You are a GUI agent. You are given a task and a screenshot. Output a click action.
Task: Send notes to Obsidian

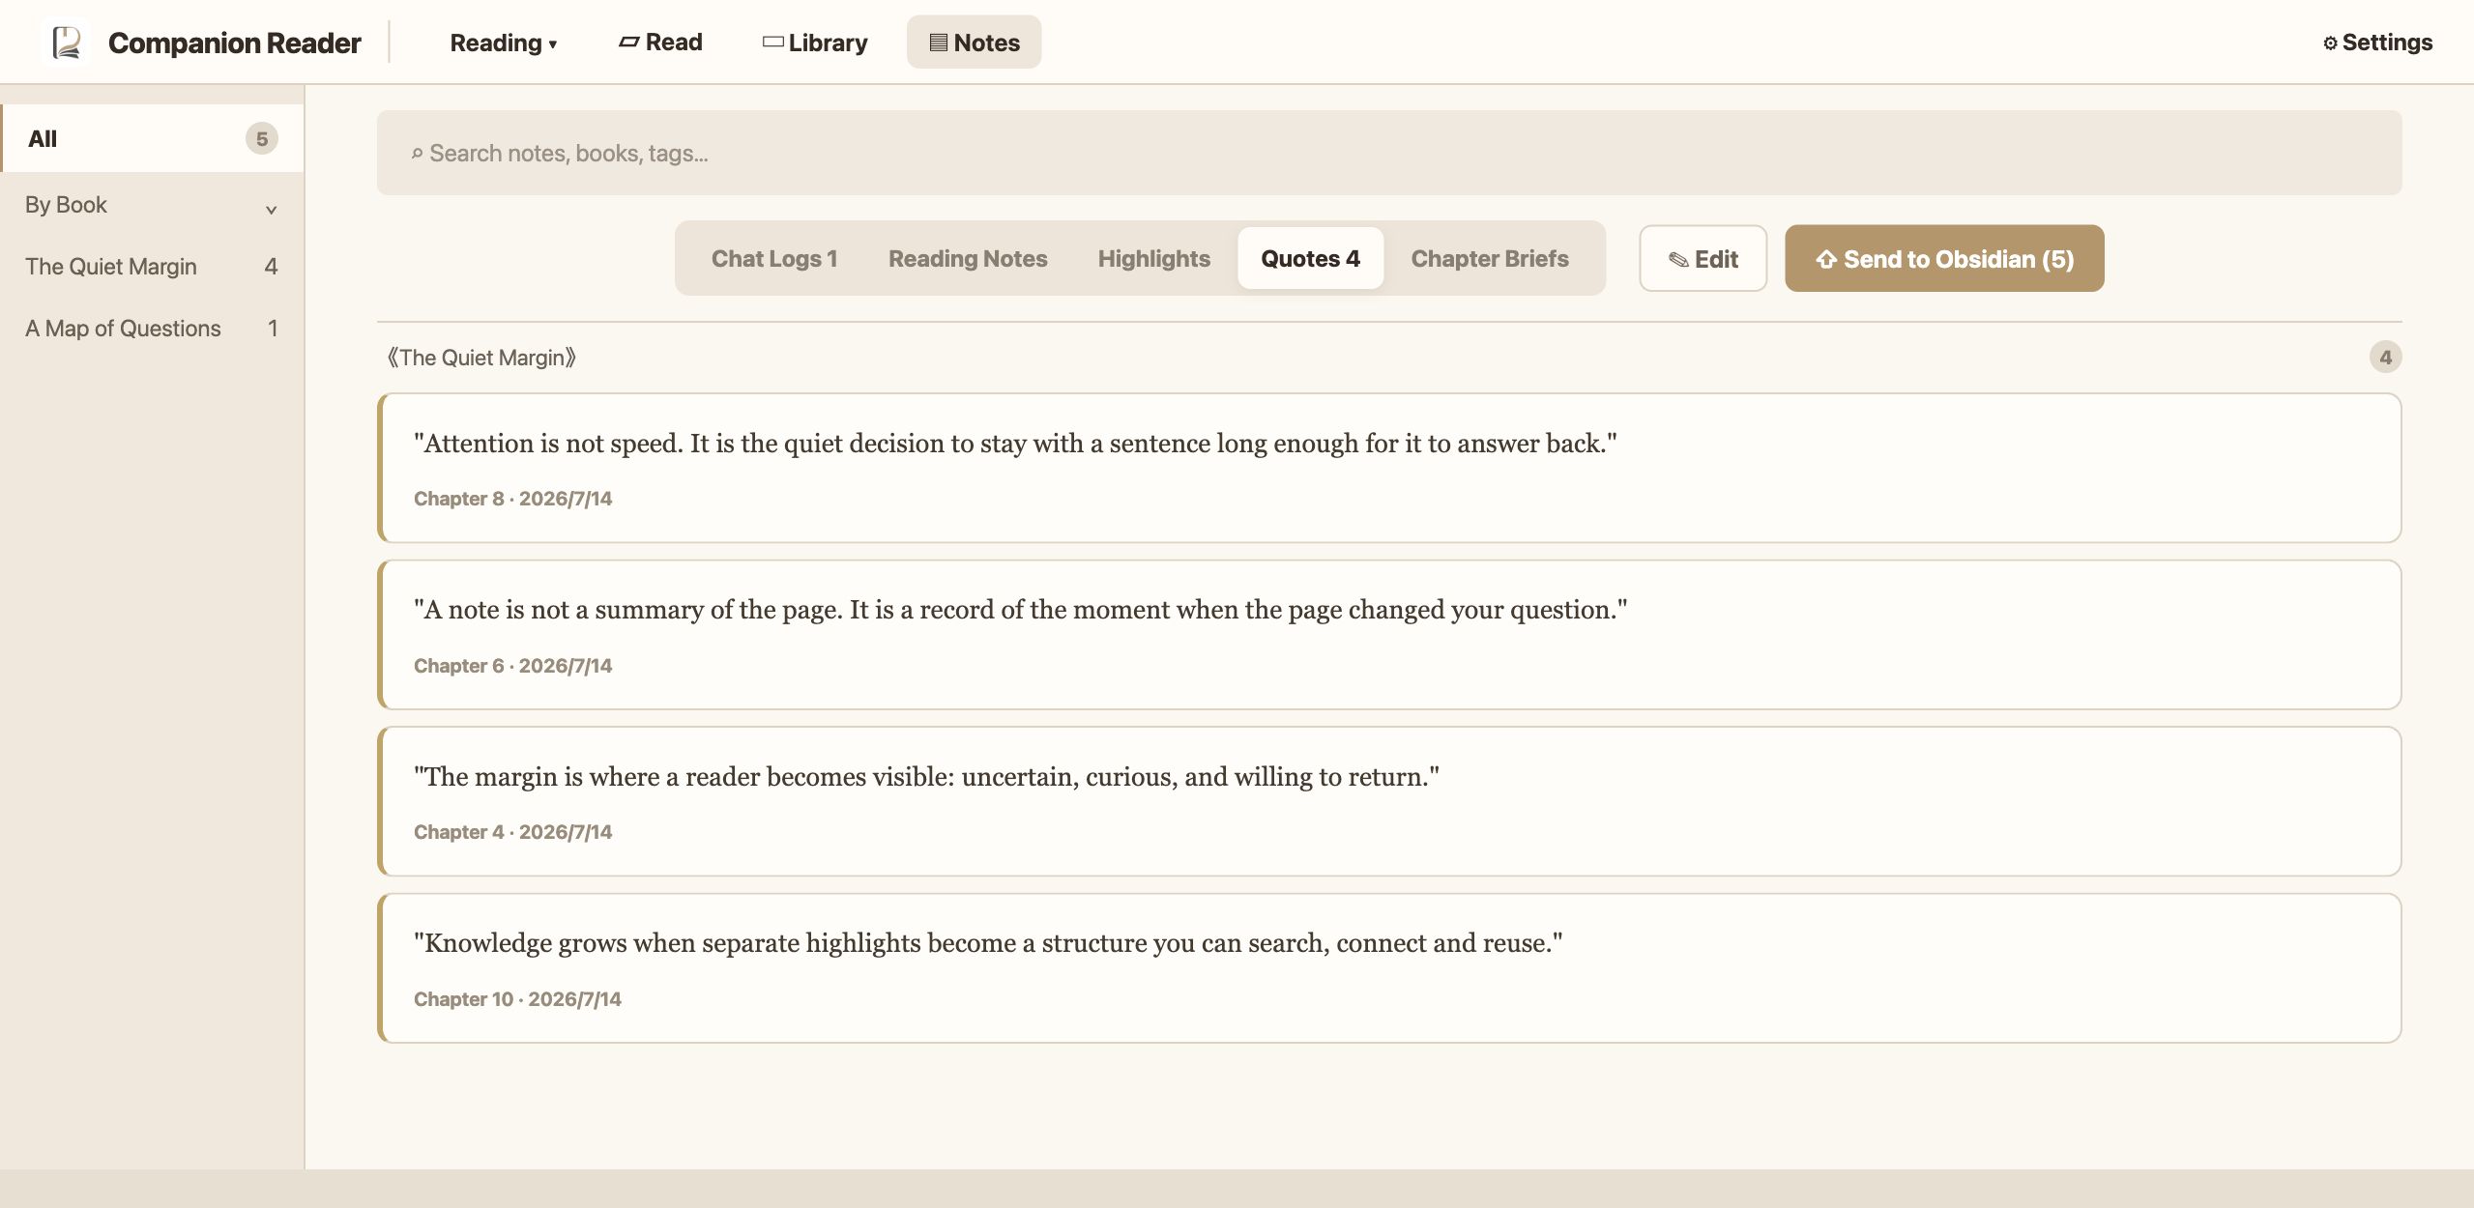[1944, 259]
